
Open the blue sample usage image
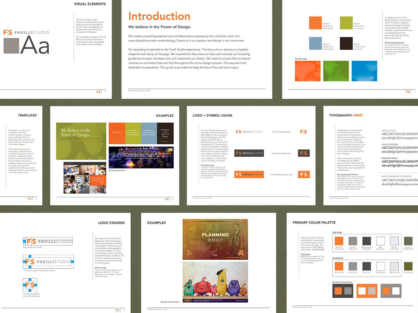click(364, 71)
